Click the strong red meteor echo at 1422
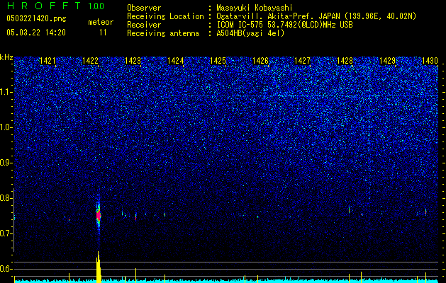The width and height of the screenshot is (446, 283). click(x=99, y=216)
